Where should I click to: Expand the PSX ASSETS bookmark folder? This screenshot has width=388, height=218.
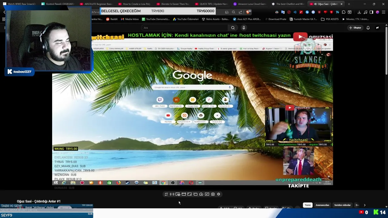pyautogui.click(x=330, y=19)
